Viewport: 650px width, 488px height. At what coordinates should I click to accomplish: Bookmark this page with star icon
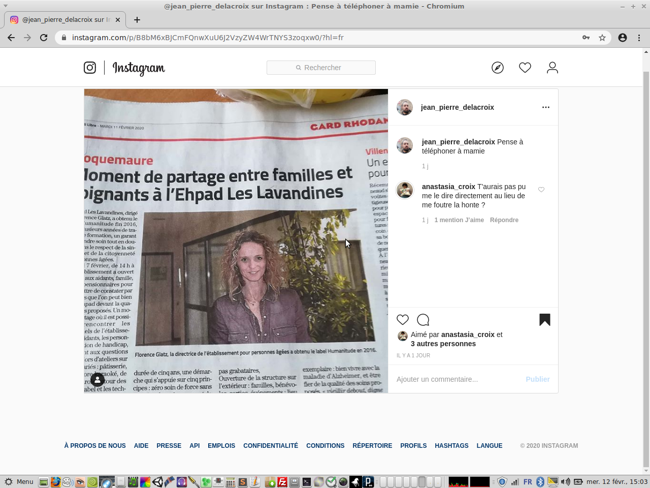[602, 38]
